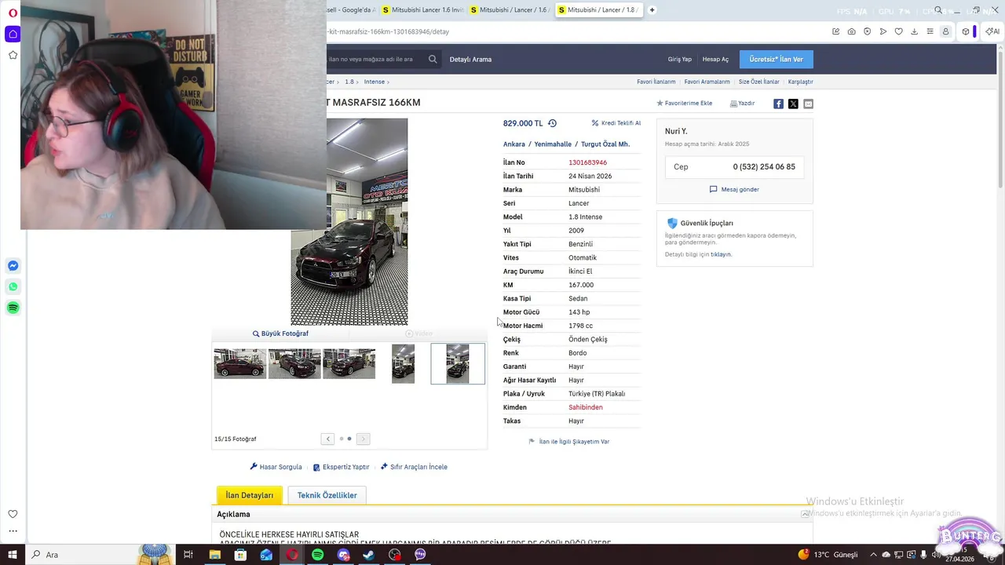Open File Explorer from taskbar
Screen dimensions: 1005x565
click(214, 555)
